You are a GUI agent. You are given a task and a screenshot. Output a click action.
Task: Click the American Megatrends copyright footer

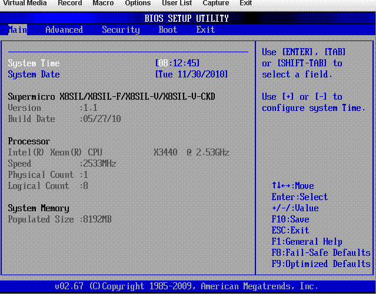(x=187, y=286)
